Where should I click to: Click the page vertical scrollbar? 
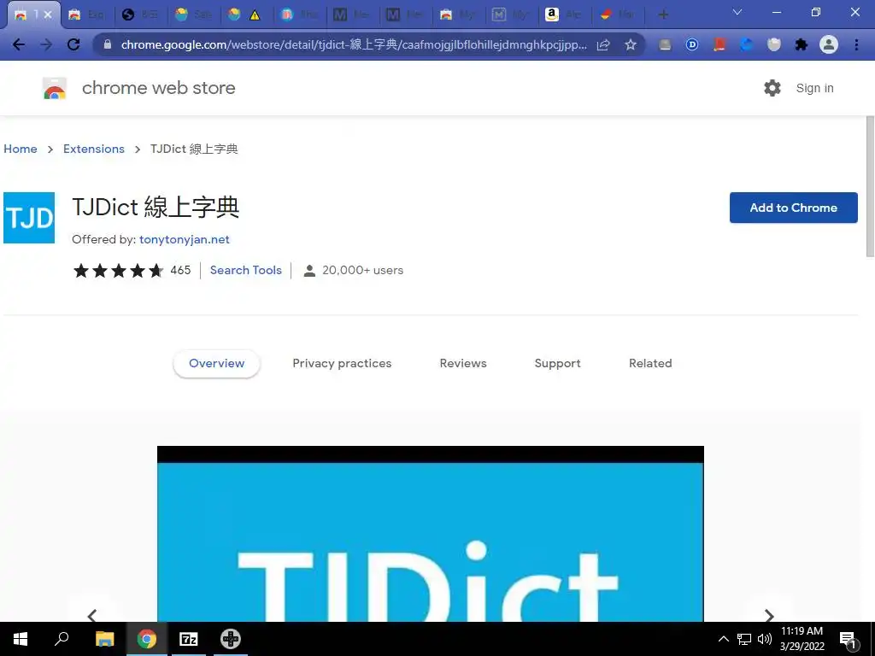point(870,187)
